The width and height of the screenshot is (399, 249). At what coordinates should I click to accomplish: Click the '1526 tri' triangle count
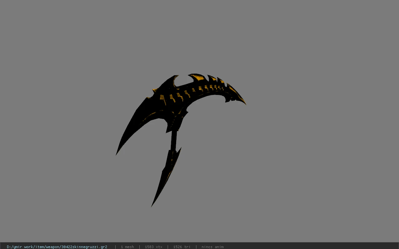pos(182,247)
